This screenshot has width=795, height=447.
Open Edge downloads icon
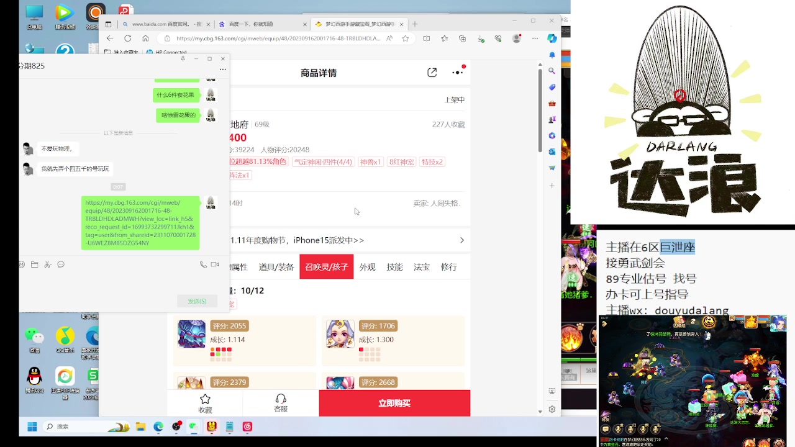pos(481,38)
